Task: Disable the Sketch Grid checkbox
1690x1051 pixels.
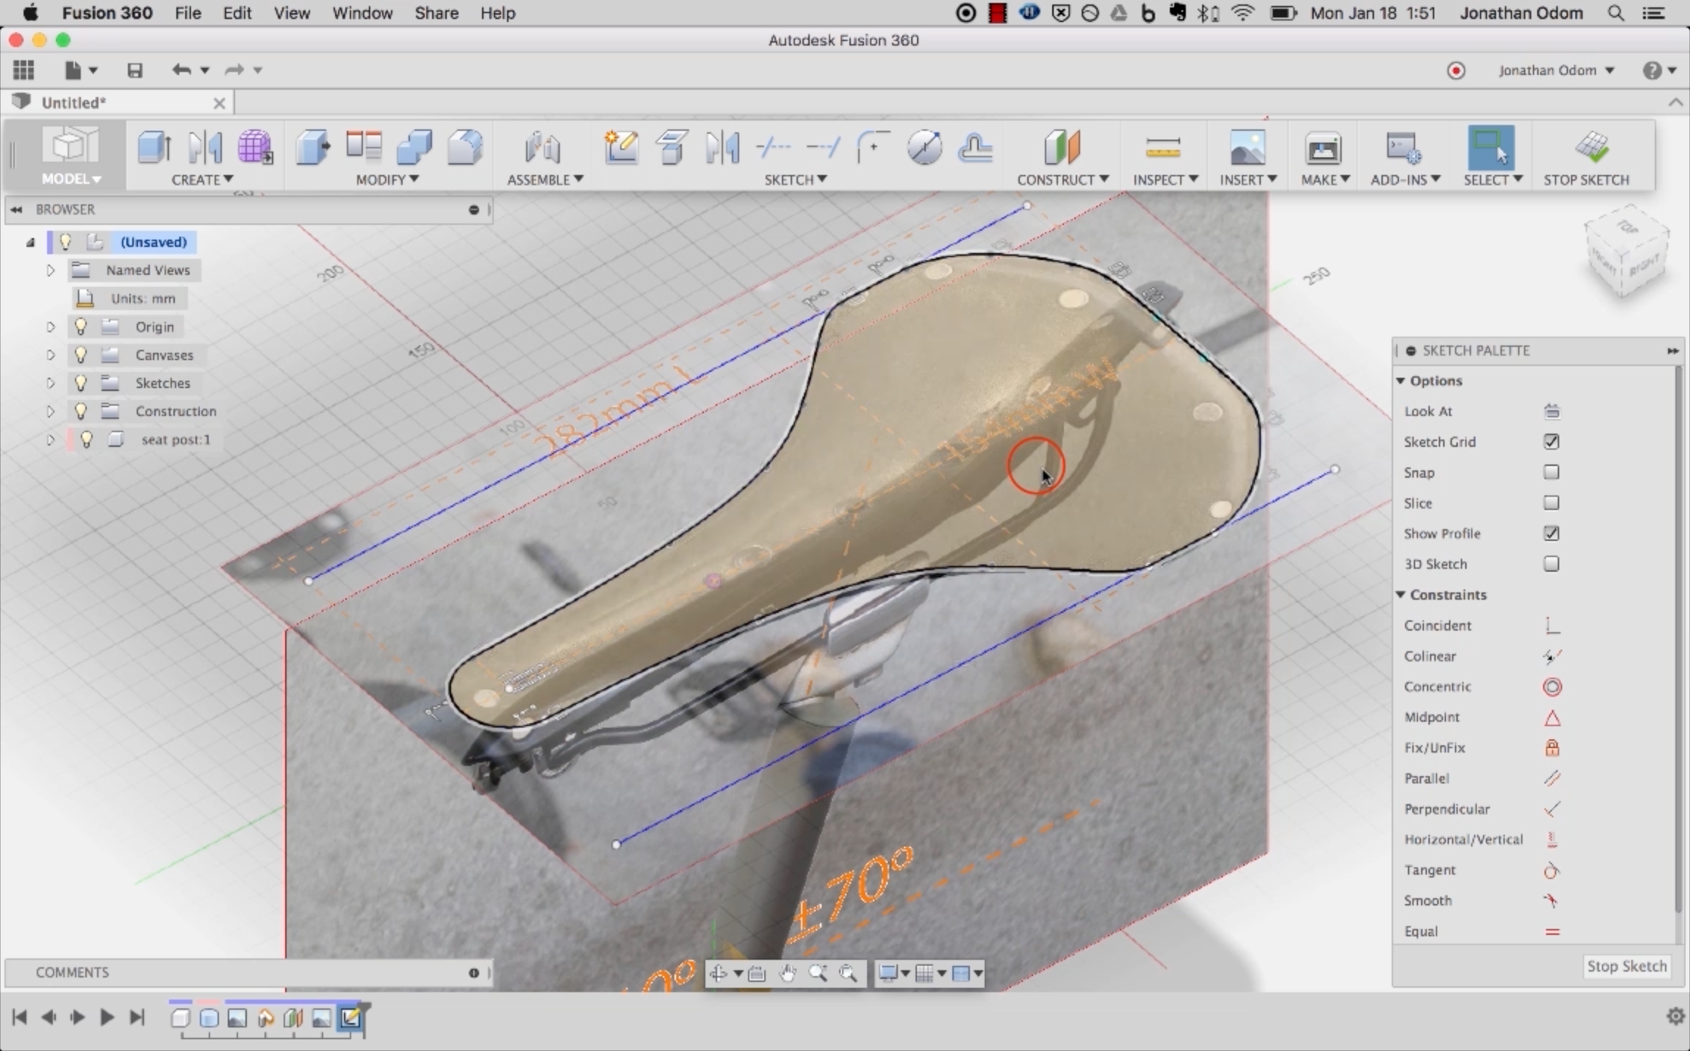Action: 1551,442
